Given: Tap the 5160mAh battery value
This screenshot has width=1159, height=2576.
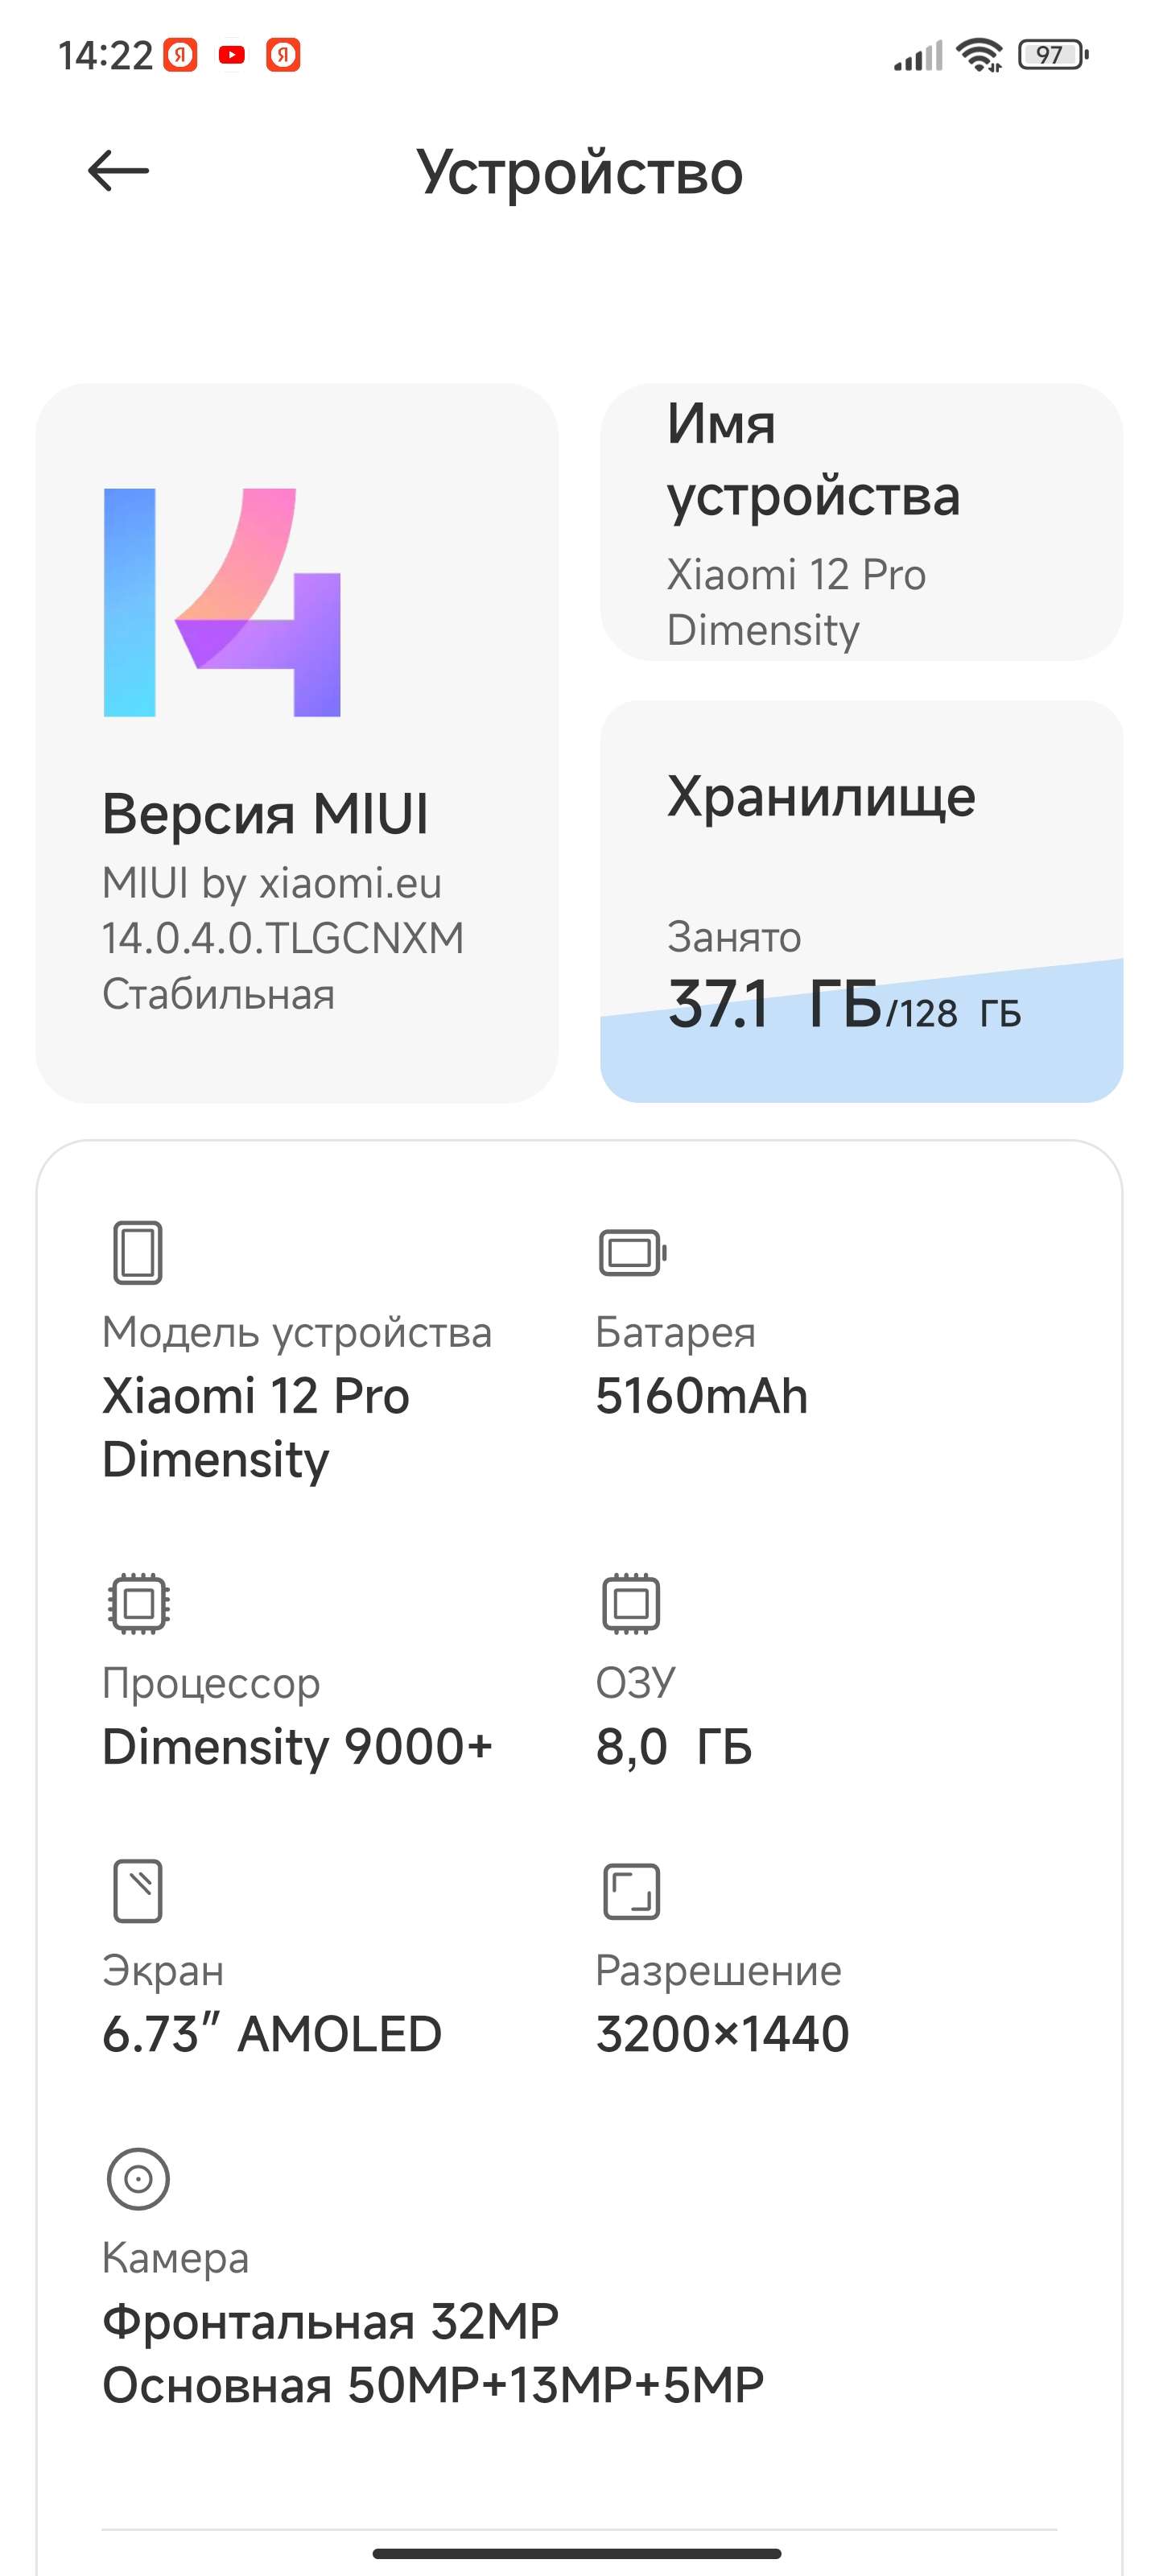Looking at the screenshot, I should pyautogui.click(x=701, y=1396).
